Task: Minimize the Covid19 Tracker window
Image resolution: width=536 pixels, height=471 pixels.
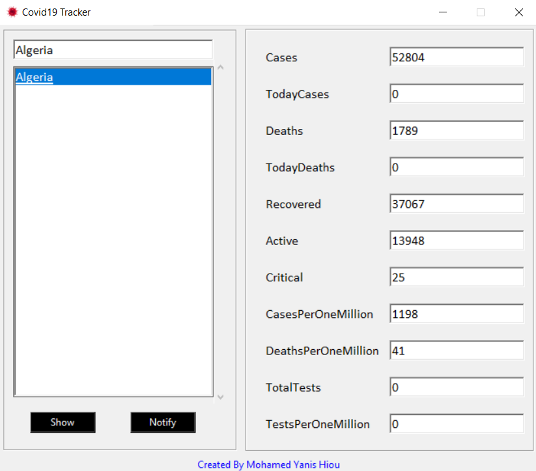Action: click(443, 12)
